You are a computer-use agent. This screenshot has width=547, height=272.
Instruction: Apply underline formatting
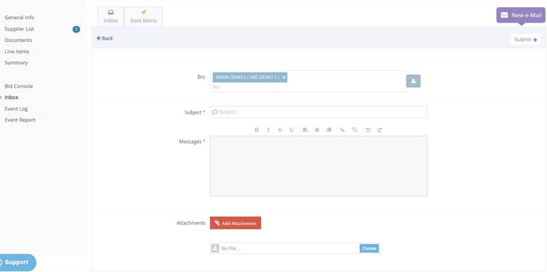click(x=292, y=129)
